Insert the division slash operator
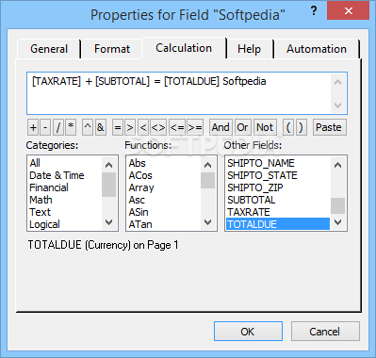Screen dimensions: 376x358 (58, 127)
